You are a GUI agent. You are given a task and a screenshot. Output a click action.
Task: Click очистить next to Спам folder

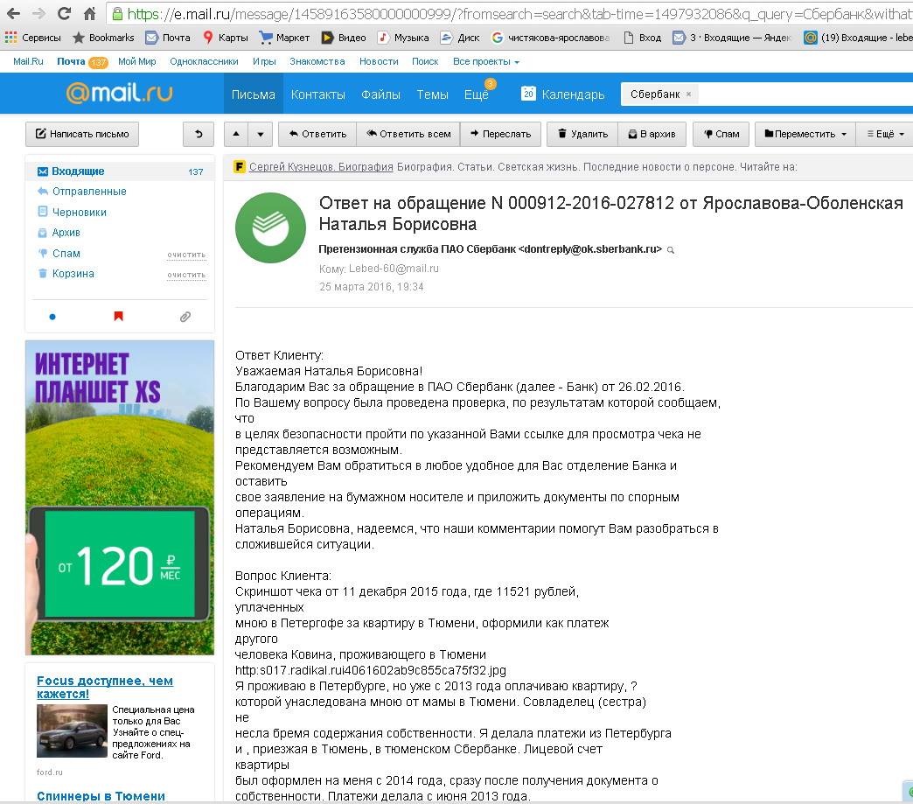[186, 255]
